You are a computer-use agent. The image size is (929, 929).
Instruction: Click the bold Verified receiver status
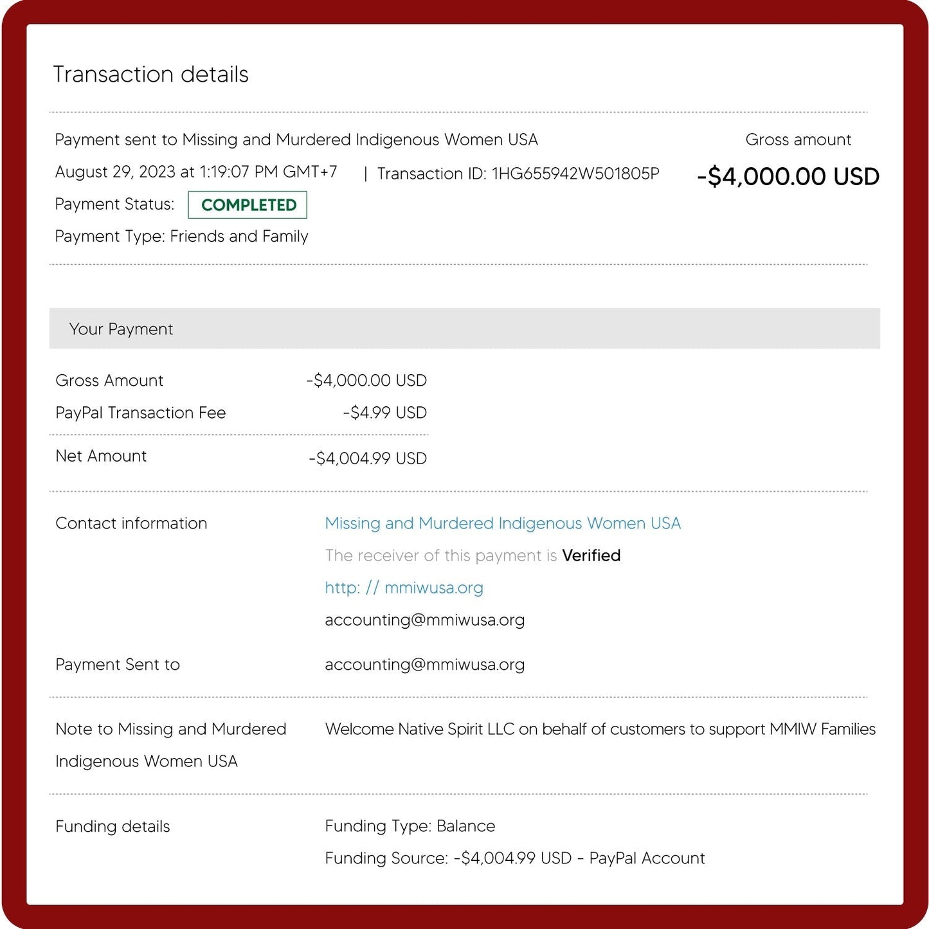[591, 555]
